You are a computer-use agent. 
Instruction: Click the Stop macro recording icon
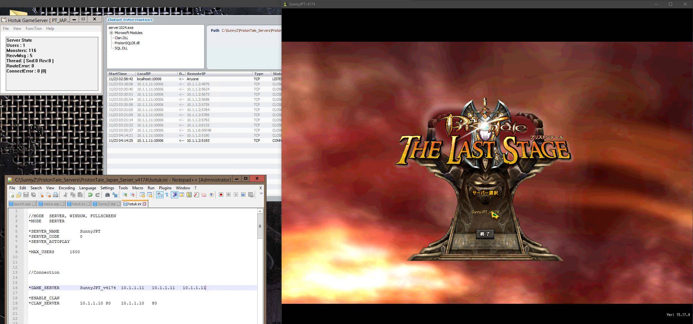coord(228,195)
